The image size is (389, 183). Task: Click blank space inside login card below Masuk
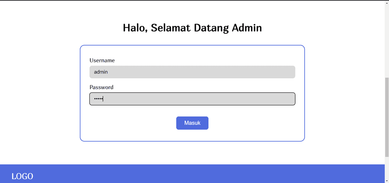192,135
